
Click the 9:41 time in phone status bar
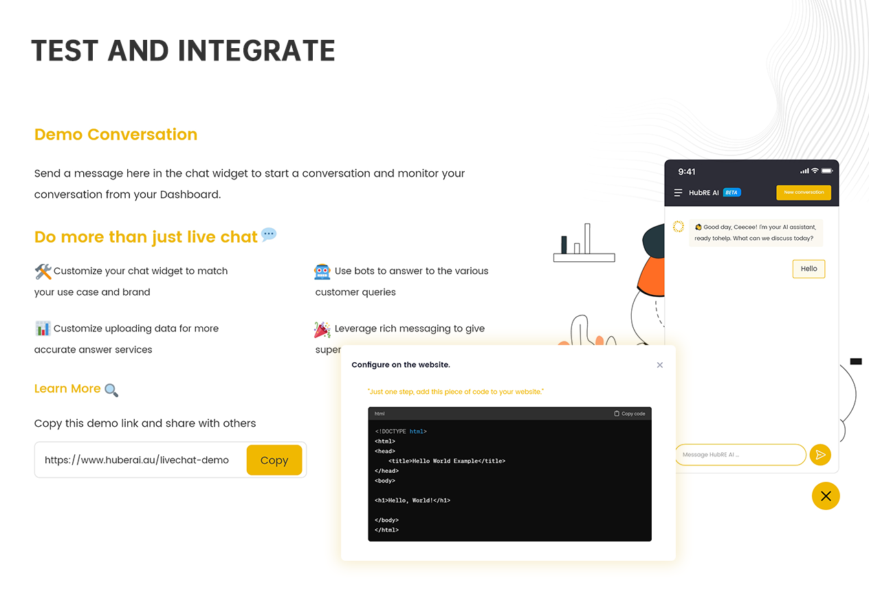pos(687,171)
